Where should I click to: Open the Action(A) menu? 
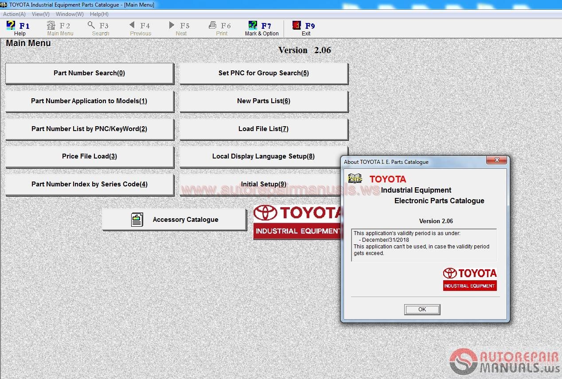pyautogui.click(x=14, y=14)
